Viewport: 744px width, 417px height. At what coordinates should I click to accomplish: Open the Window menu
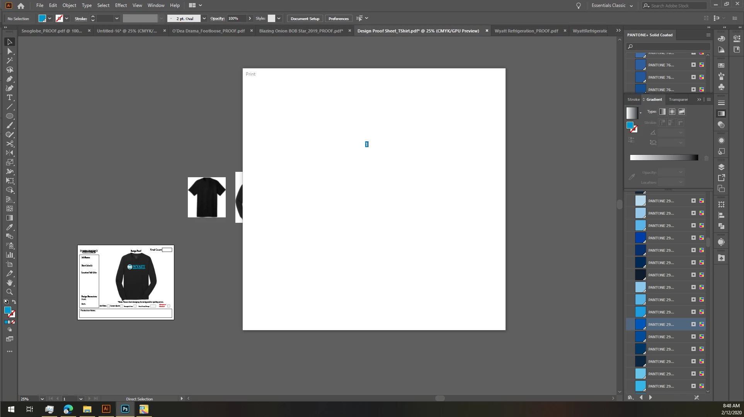tap(156, 5)
